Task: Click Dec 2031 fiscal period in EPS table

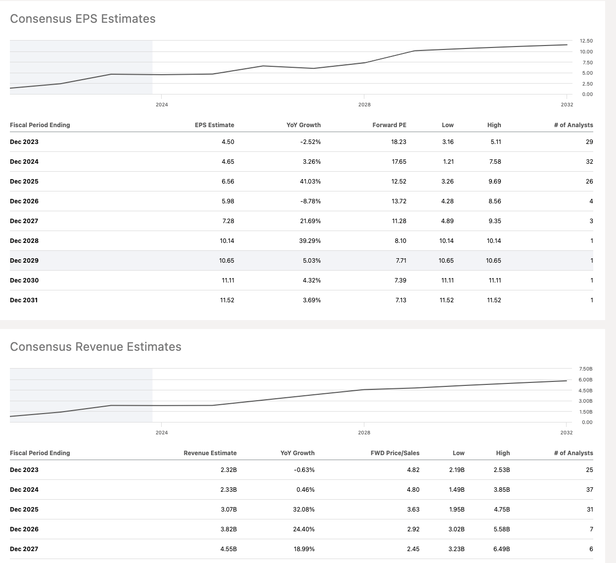Action: click(x=24, y=300)
